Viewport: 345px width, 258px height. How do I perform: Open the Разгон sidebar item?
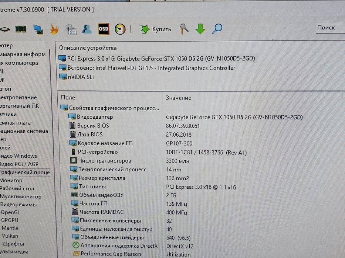point(6,89)
